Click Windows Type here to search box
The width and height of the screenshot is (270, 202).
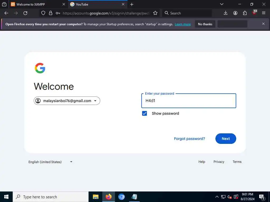(x=51, y=197)
